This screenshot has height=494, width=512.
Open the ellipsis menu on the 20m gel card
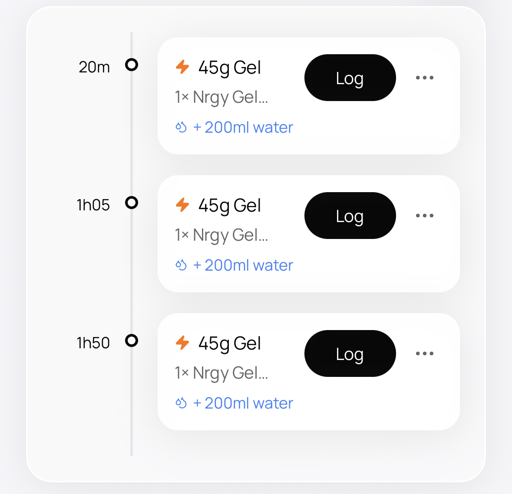(424, 78)
